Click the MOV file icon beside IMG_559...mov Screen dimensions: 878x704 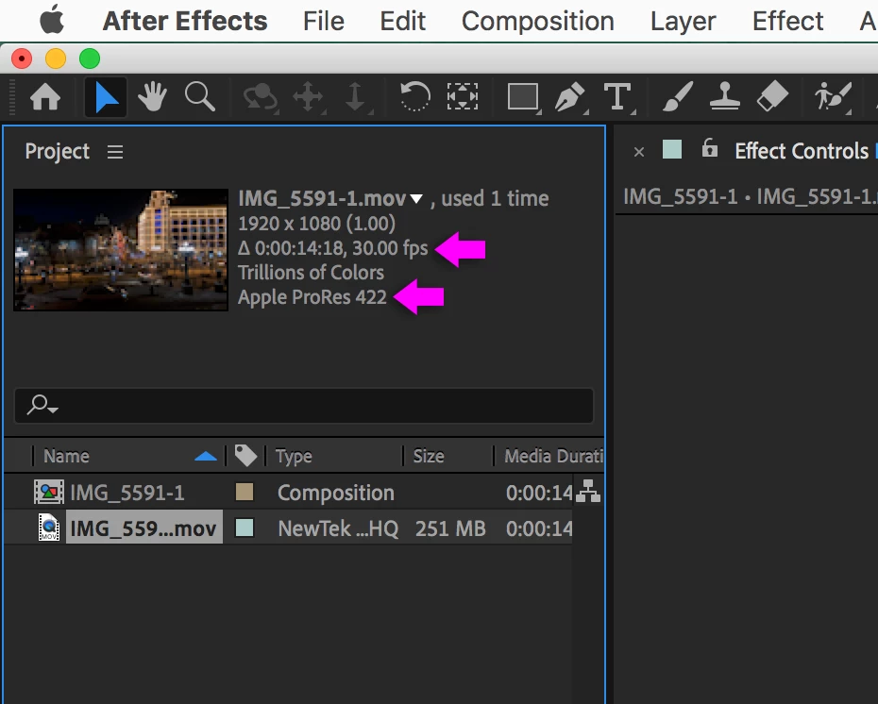tap(49, 528)
